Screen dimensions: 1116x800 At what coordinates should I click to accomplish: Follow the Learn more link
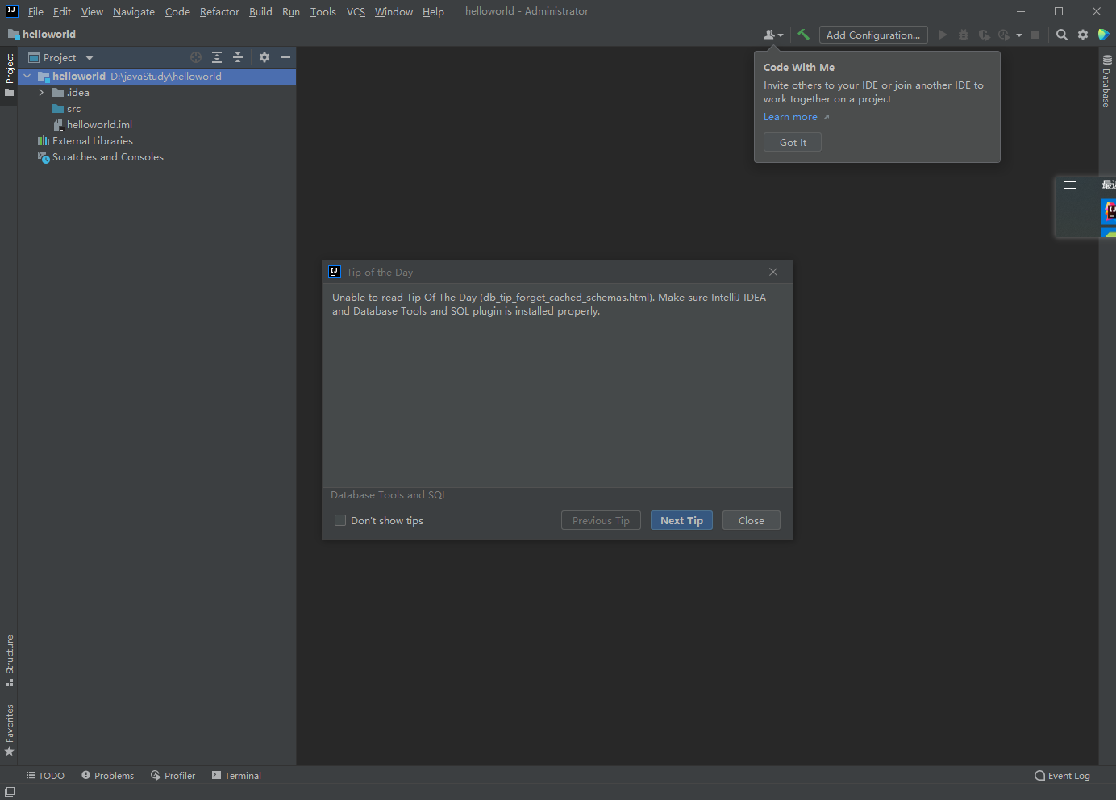click(790, 117)
